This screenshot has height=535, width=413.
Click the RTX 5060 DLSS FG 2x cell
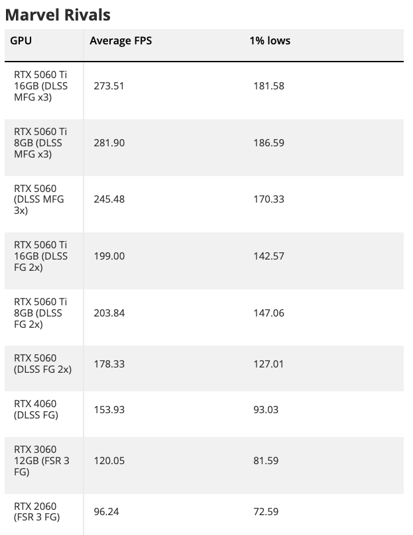pos(42,364)
